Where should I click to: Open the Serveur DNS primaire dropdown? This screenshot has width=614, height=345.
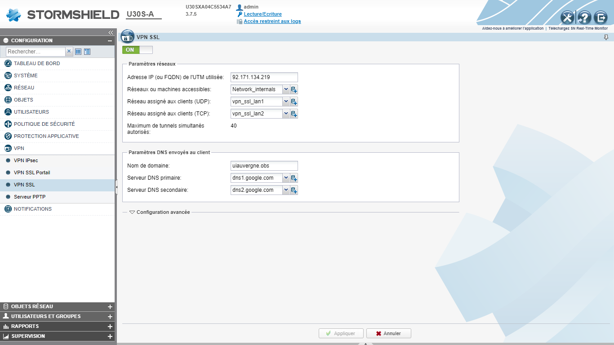click(286, 178)
